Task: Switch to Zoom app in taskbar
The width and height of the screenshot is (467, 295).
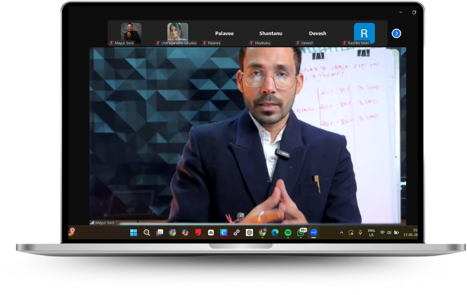Action: [314, 232]
